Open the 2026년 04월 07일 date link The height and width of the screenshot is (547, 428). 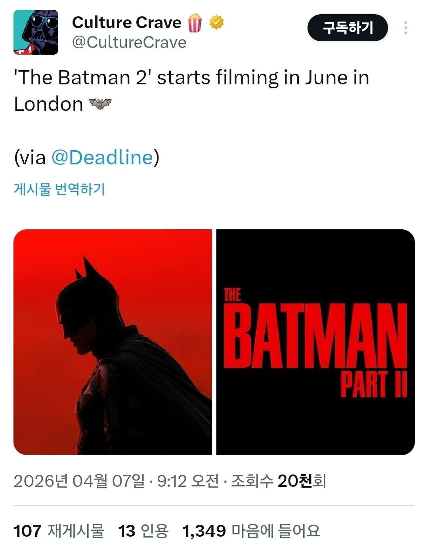coord(79,481)
